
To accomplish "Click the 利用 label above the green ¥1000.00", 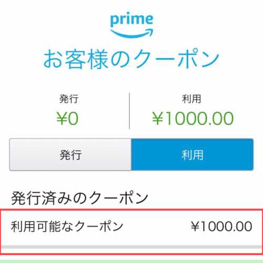I will 191,99.
